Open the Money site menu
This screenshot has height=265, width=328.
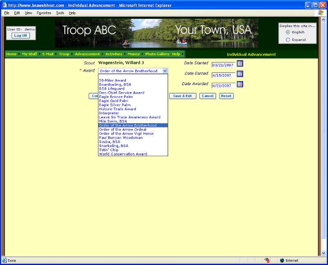coord(134,54)
